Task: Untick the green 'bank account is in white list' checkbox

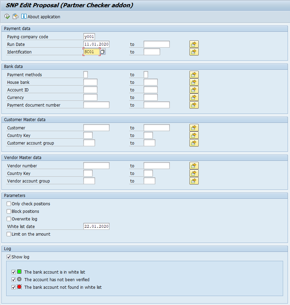Action: 14,272
